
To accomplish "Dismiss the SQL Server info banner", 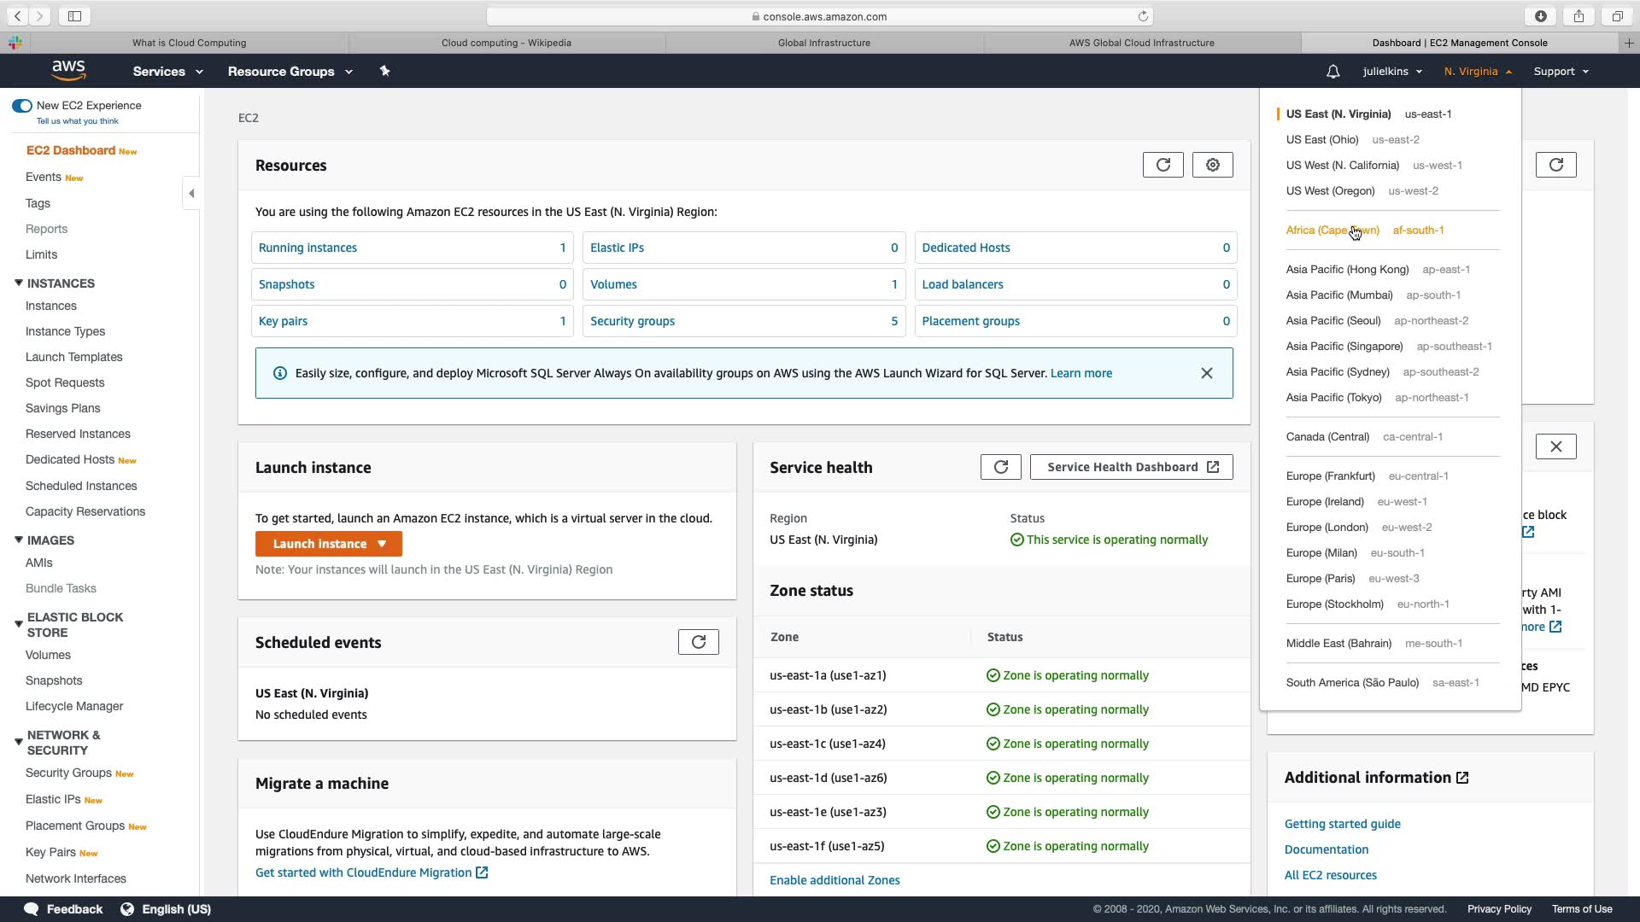I will pyautogui.click(x=1206, y=373).
